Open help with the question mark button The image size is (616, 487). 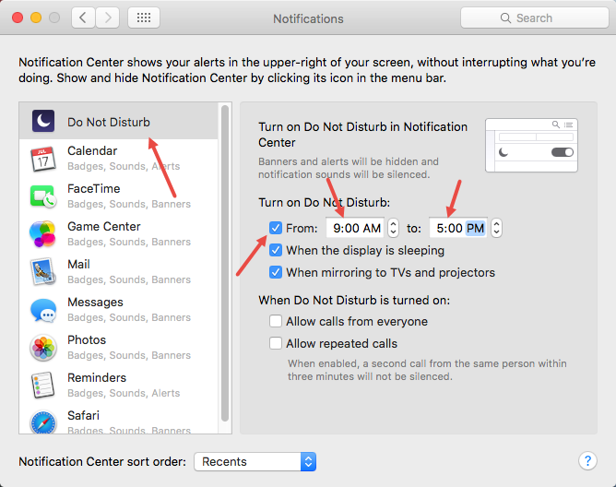tap(587, 460)
